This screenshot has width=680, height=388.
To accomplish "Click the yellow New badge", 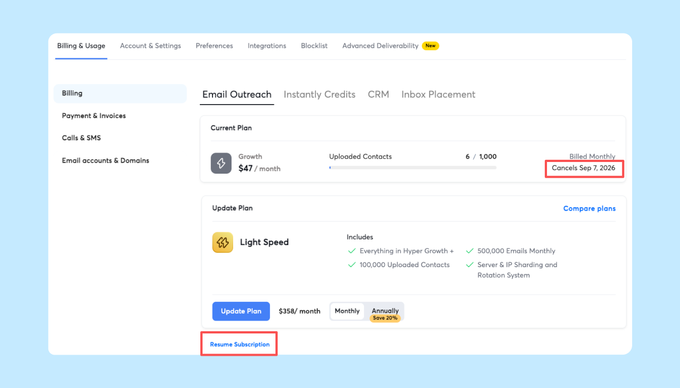I will 430,46.
